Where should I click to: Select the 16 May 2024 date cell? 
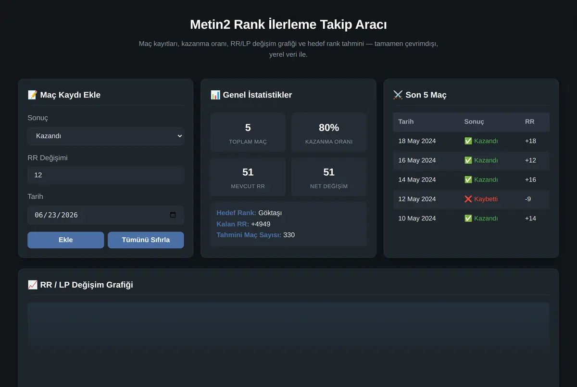(x=417, y=160)
